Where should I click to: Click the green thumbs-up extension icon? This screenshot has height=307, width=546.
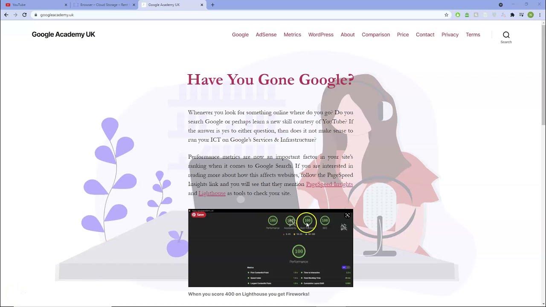pyautogui.click(x=457, y=14)
